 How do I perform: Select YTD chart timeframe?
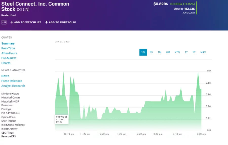[177, 52]
